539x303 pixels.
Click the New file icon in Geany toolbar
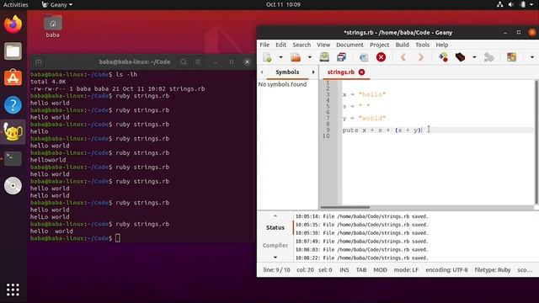pos(268,57)
